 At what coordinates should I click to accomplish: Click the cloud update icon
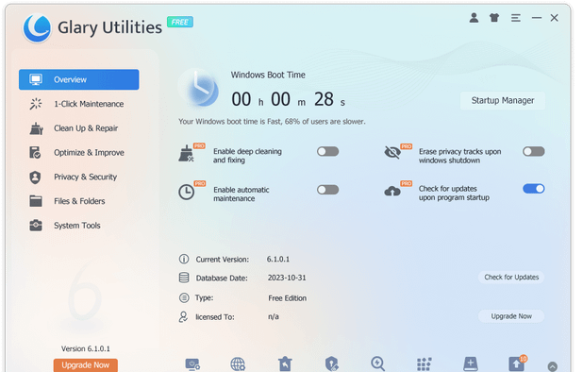(x=392, y=192)
